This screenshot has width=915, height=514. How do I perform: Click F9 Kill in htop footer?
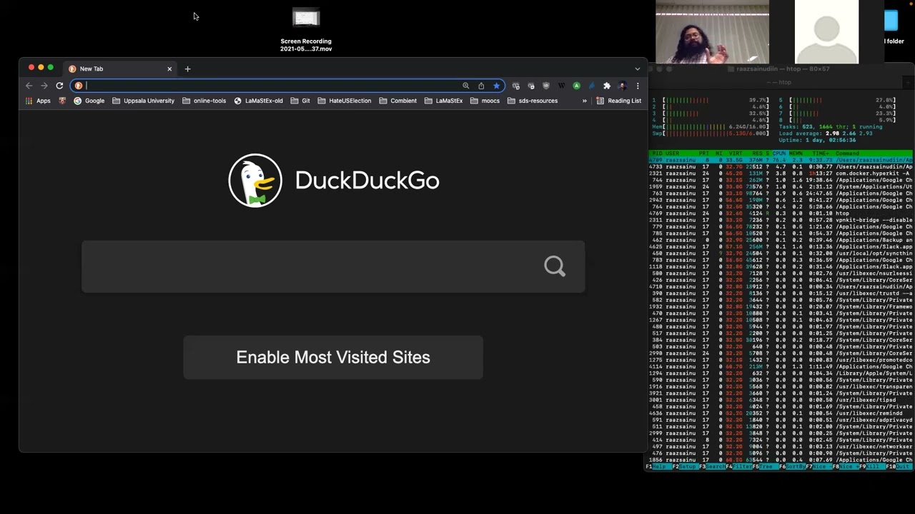tap(873, 467)
